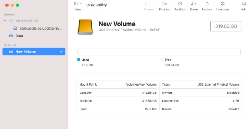Open the View dropdown chevron
The width and height of the screenshot is (252, 129).
pyautogui.click(x=81, y=4)
